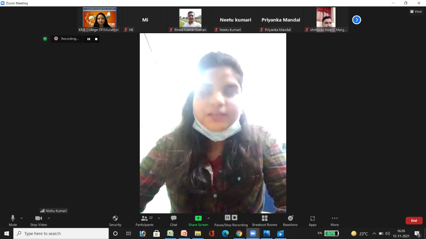Open Breakout Rooms

(x=265, y=221)
